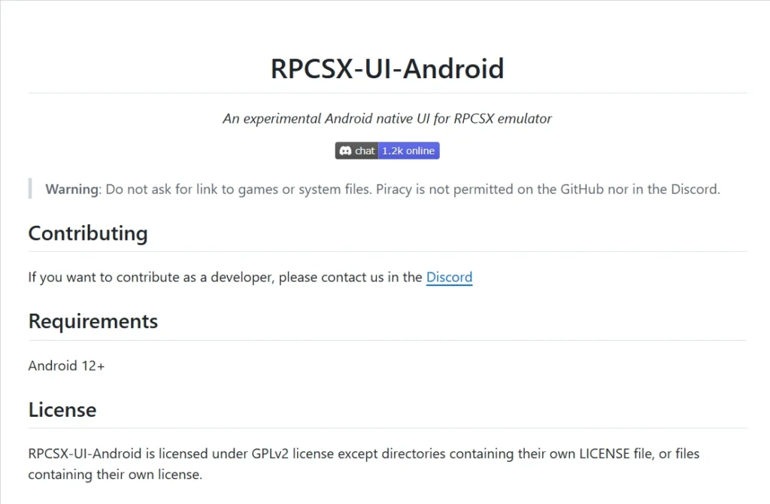770x504 pixels.
Task: Click the RPCSX-UI-Android main title heading
Action: point(387,68)
